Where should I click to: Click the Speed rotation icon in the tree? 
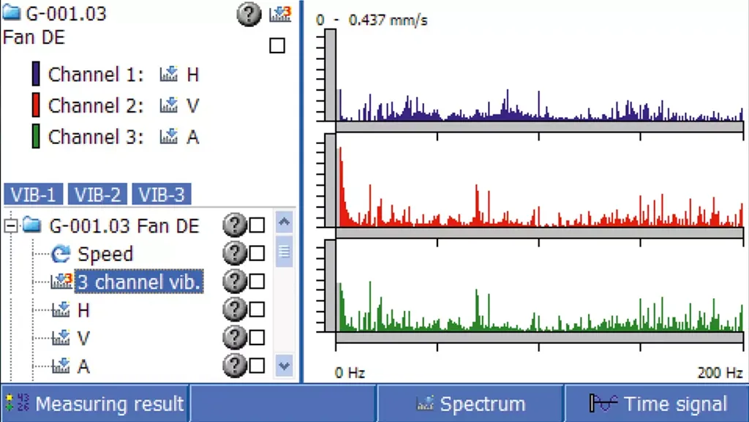[x=61, y=255]
